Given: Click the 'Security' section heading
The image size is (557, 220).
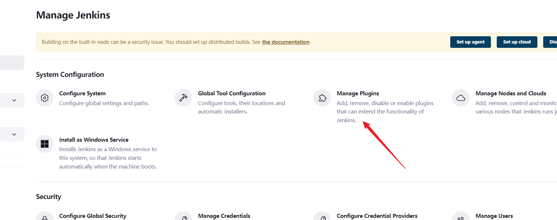Looking at the screenshot, I should click(x=48, y=197).
